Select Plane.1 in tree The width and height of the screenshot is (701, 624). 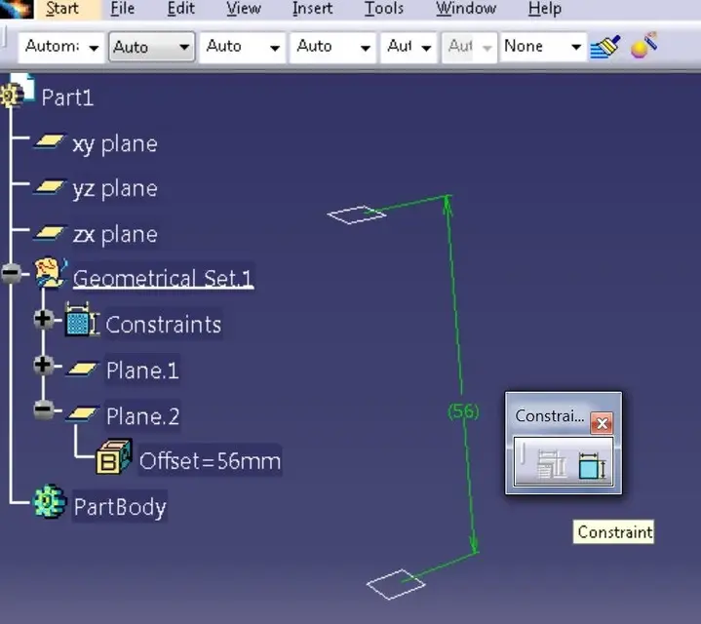click(x=142, y=370)
